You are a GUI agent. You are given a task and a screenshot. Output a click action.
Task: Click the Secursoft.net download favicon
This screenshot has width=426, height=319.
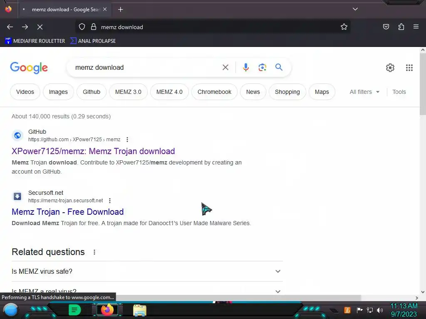pos(17,196)
